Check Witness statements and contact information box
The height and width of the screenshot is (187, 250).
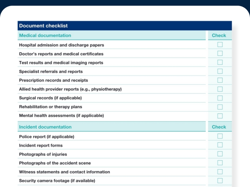[220, 172]
